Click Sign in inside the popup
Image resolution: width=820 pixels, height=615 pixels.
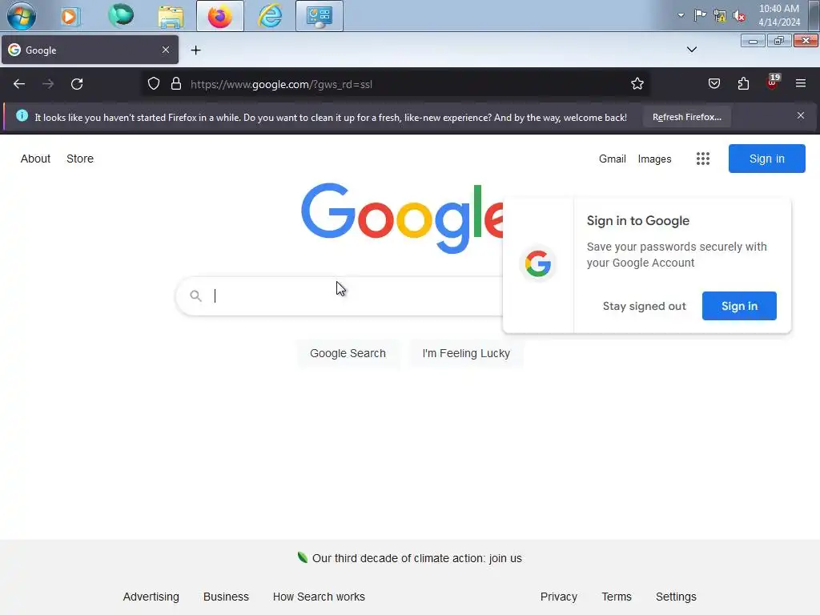[739, 306]
